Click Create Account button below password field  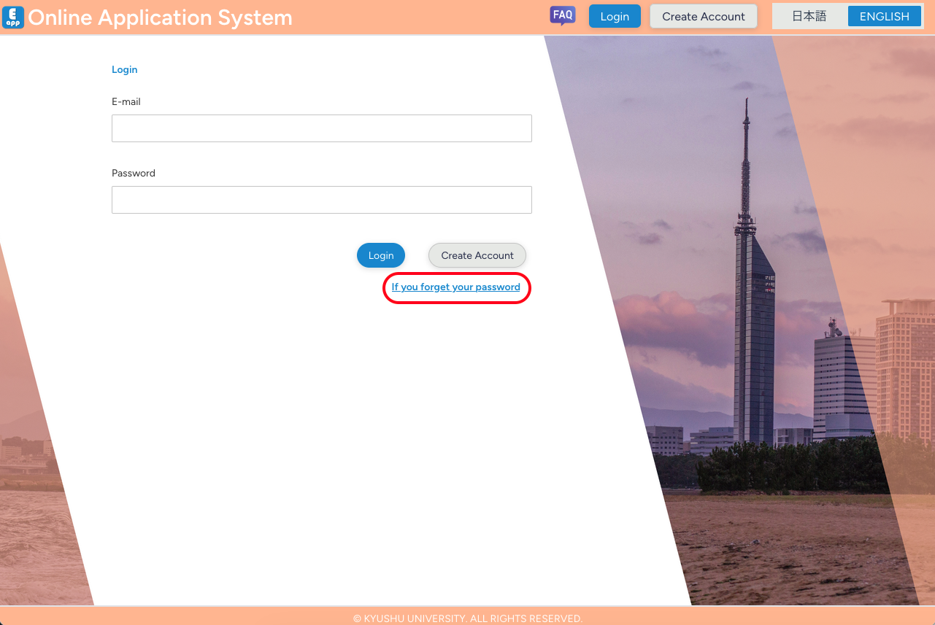click(x=477, y=255)
